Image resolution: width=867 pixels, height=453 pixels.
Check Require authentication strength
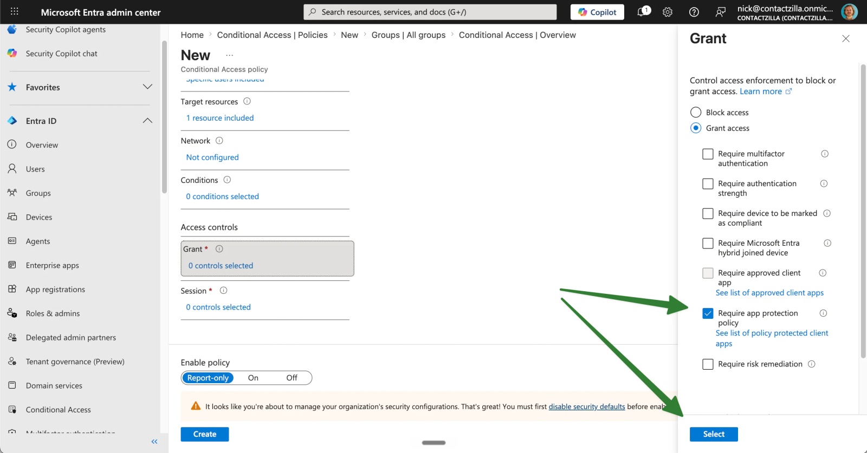point(708,184)
